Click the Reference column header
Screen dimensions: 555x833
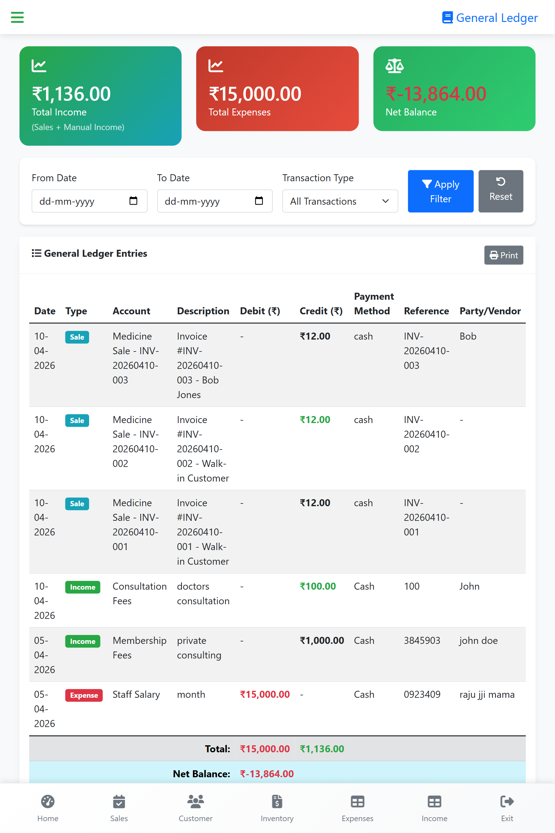pos(426,311)
